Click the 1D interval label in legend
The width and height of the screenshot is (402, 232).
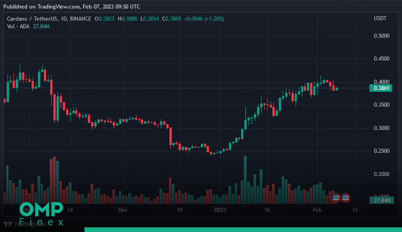pos(63,19)
